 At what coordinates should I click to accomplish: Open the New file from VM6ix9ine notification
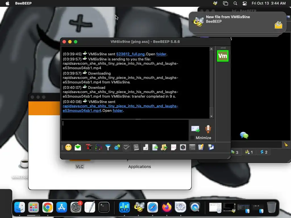click(x=237, y=22)
